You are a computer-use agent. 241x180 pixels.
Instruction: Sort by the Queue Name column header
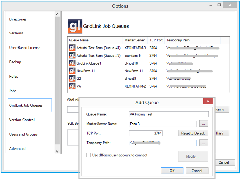click(x=95, y=40)
